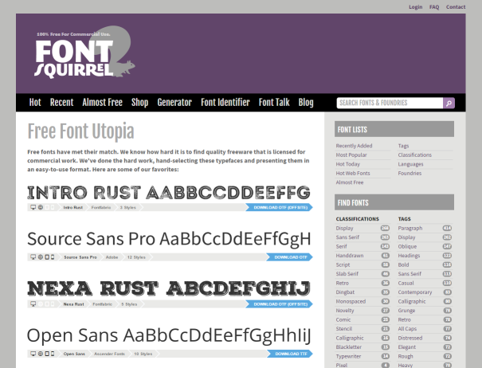This screenshot has height=368, width=482.
Task: Open the Shop nav item
Action: coord(140,103)
